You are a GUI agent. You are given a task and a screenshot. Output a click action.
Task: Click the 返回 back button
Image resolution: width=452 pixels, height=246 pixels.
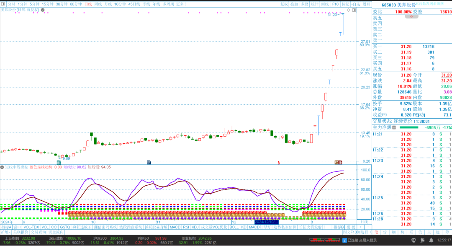click(366, 4)
